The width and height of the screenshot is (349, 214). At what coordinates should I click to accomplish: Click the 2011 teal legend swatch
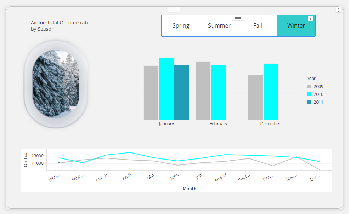[309, 102]
